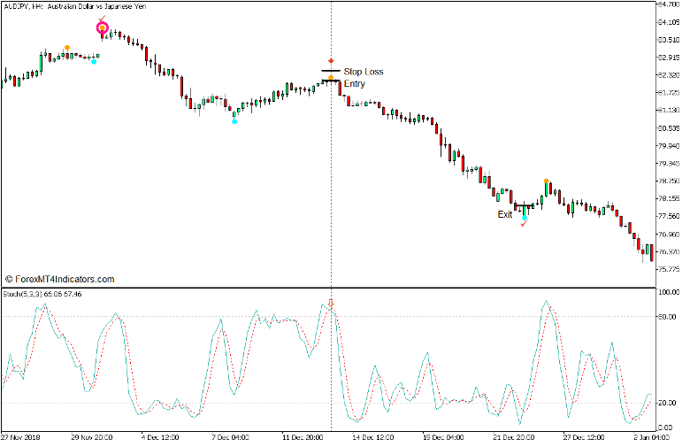The width and height of the screenshot is (690, 447).
Task: Click the 81.130 price on the scale
Action: [x=669, y=110]
